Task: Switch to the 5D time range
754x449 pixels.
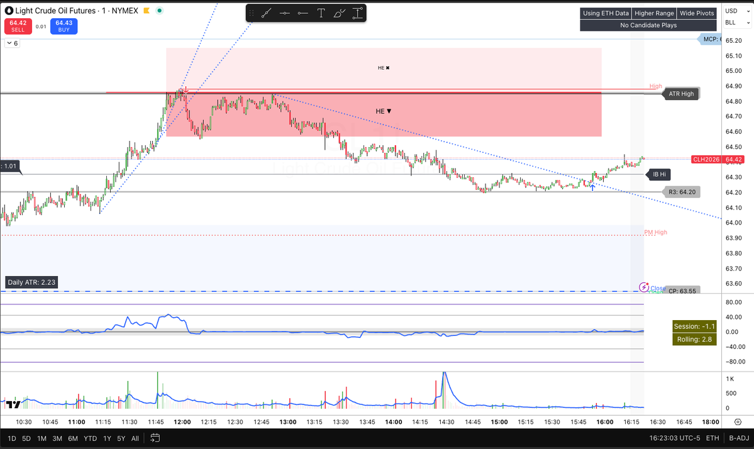Action: 26,438
